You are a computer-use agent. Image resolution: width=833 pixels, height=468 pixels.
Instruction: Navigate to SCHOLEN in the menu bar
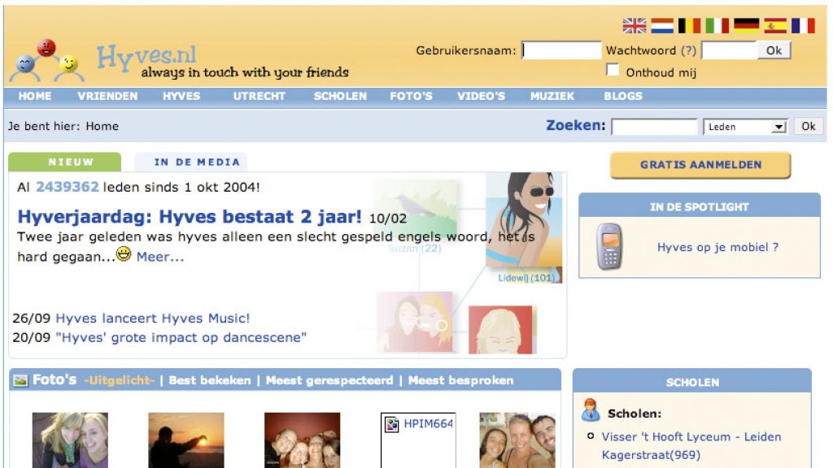click(341, 96)
